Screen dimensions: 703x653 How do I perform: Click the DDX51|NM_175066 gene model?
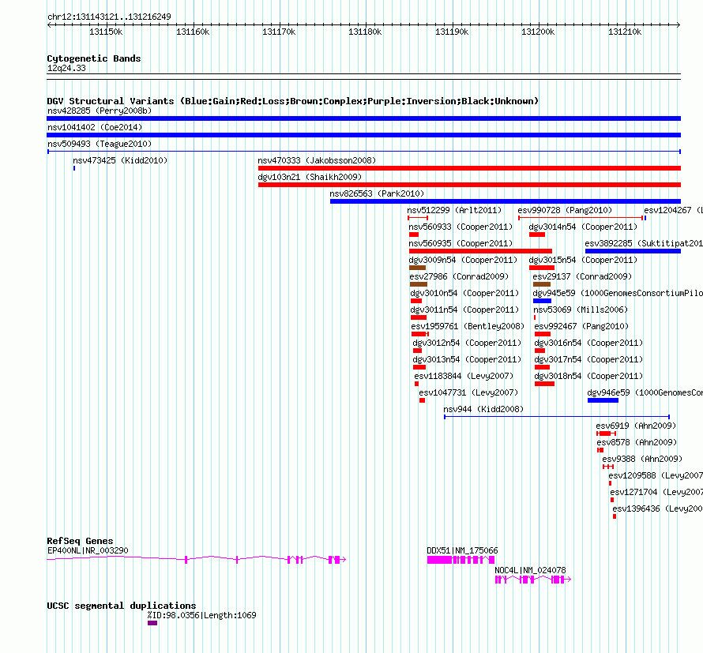pyautogui.click(x=461, y=560)
